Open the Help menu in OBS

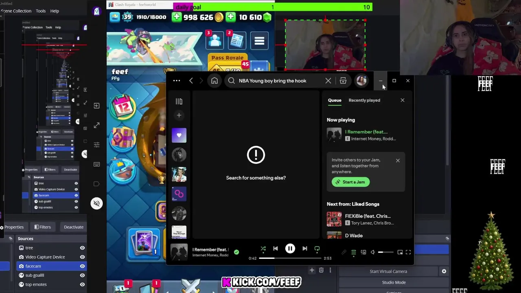click(x=55, y=11)
